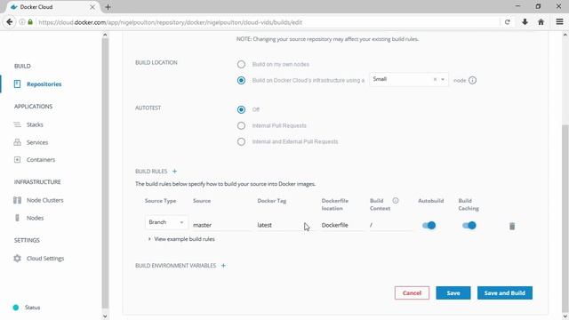This screenshot has width=569, height=320.
Task: Toggle Autobuild for master rule
Action: coord(429,225)
